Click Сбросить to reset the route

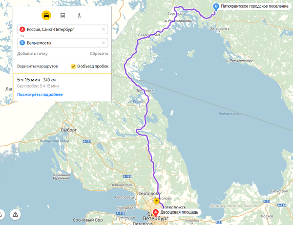point(99,53)
